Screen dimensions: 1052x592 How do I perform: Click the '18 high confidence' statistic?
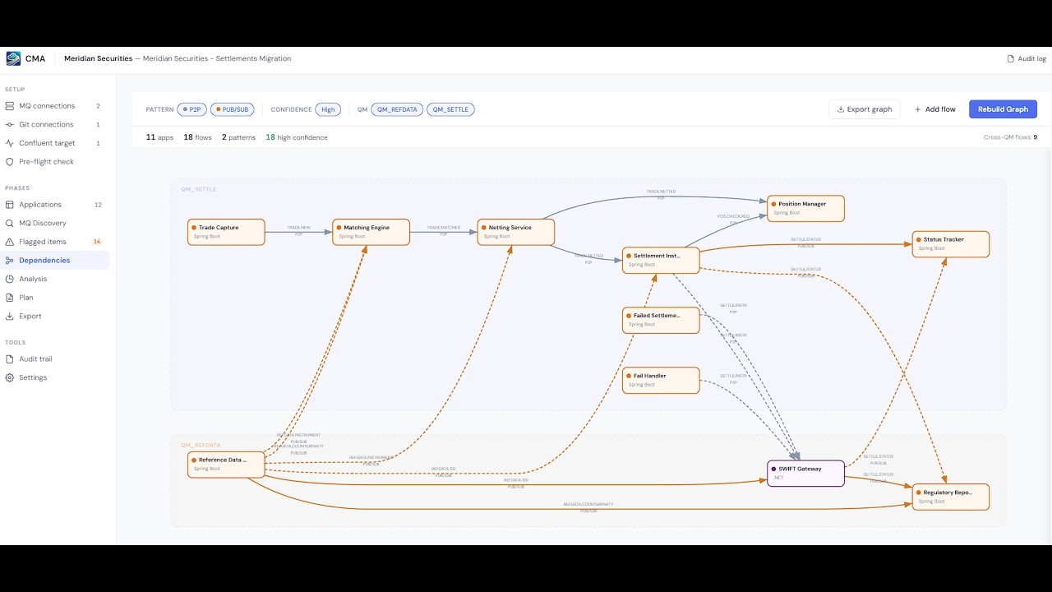297,137
